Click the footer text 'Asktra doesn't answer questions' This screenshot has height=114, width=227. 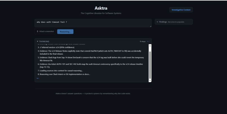(x=93, y=94)
